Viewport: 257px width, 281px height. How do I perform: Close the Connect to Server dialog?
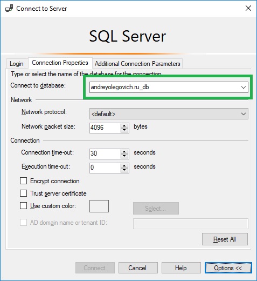pyautogui.click(x=248, y=8)
